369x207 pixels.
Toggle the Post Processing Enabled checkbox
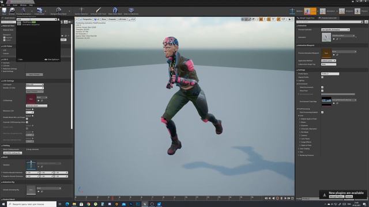(322, 112)
